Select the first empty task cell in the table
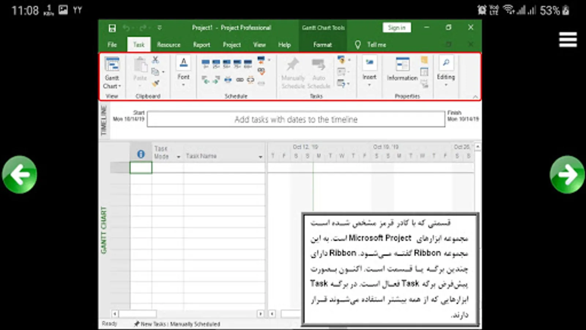This screenshot has width=586, height=330. (x=141, y=168)
